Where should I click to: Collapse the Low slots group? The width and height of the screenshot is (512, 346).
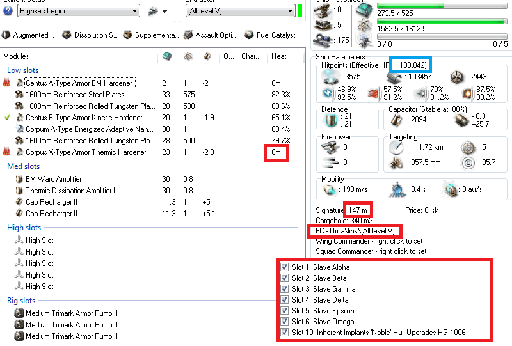(22, 70)
